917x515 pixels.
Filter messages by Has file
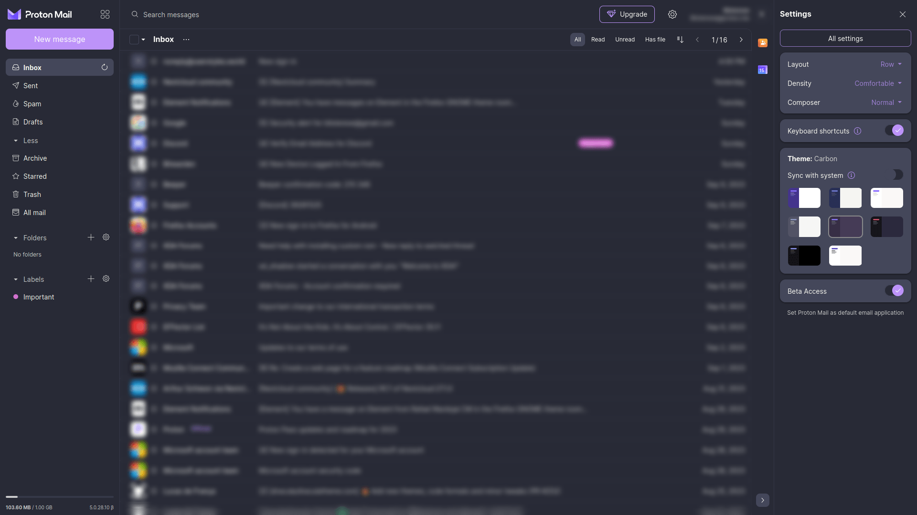pos(655,40)
